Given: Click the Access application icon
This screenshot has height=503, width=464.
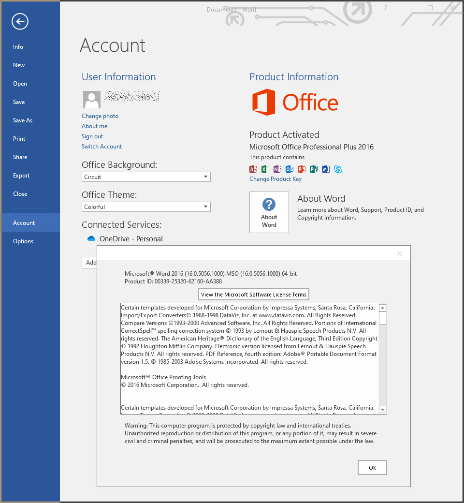Looking at the screenshot, I should 253,169.
